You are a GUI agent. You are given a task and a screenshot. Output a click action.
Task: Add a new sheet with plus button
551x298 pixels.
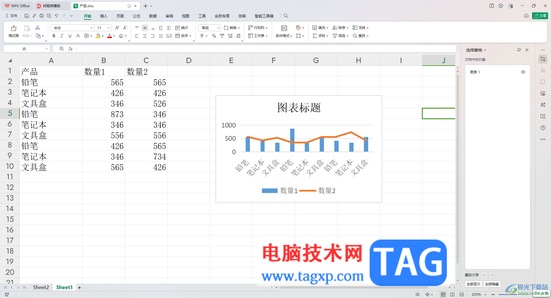pyautogui.click(x=79, y=288)
